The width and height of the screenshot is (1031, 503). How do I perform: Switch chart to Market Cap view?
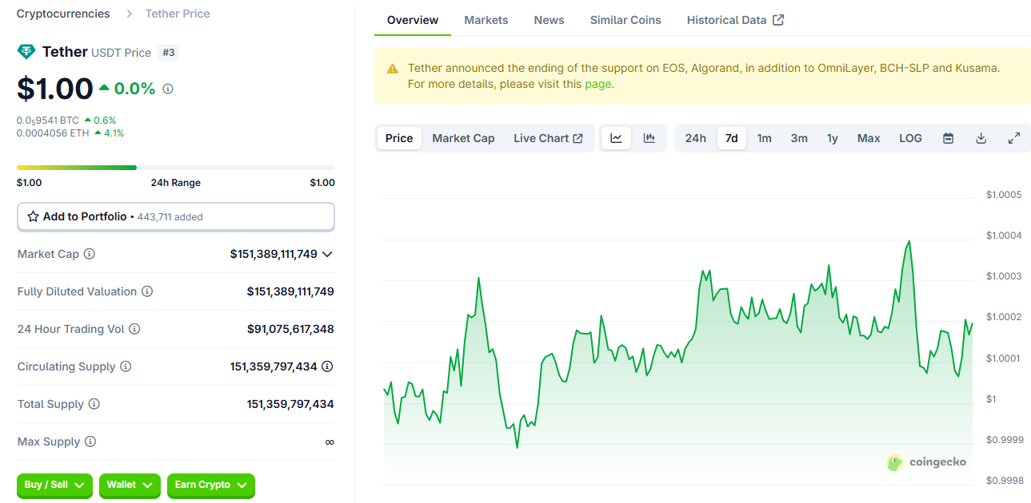463,138
